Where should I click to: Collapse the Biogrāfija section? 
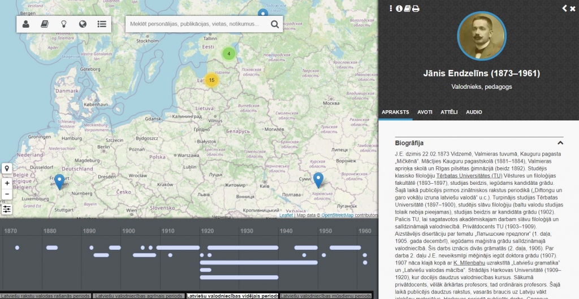coord(560,143)
